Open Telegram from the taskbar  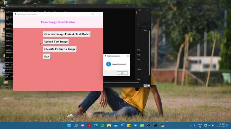135,125
